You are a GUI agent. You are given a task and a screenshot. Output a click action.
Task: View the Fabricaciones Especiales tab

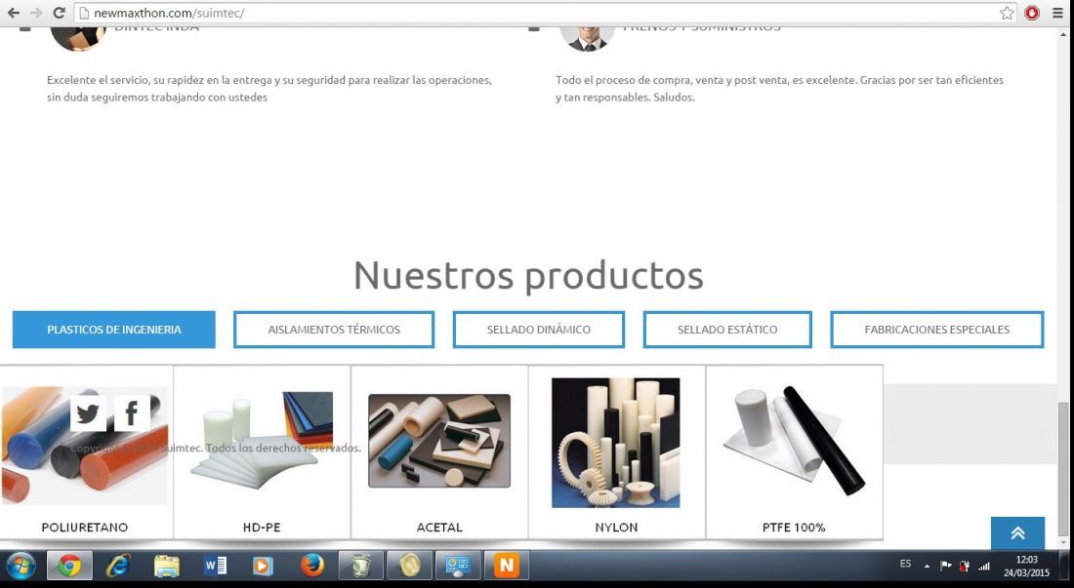click(937, 330)
